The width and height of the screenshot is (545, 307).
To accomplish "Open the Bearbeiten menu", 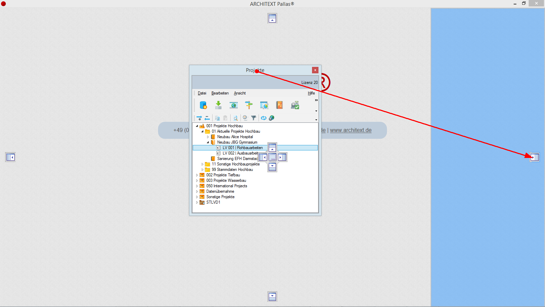I will click(220, 93).
